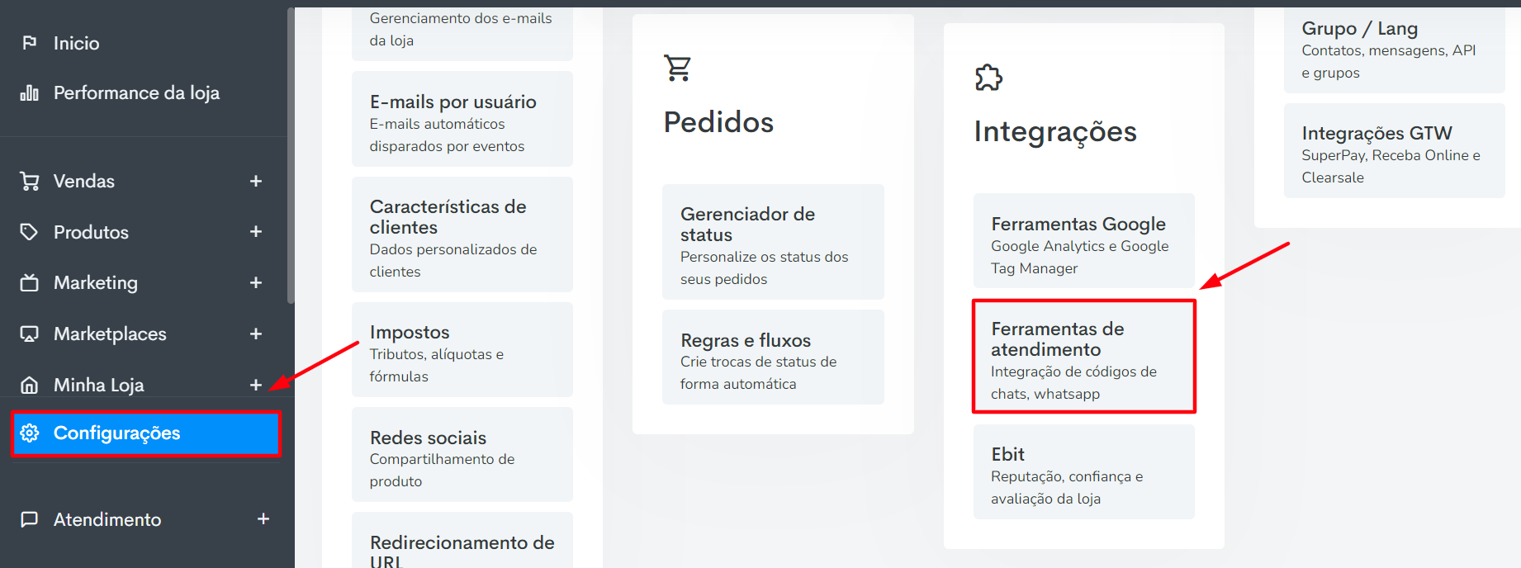This screenshot has width=1521, height=568.
Task: Open the Integrações GTW card
Action: pyautogui.click(x=1395, y=150)
